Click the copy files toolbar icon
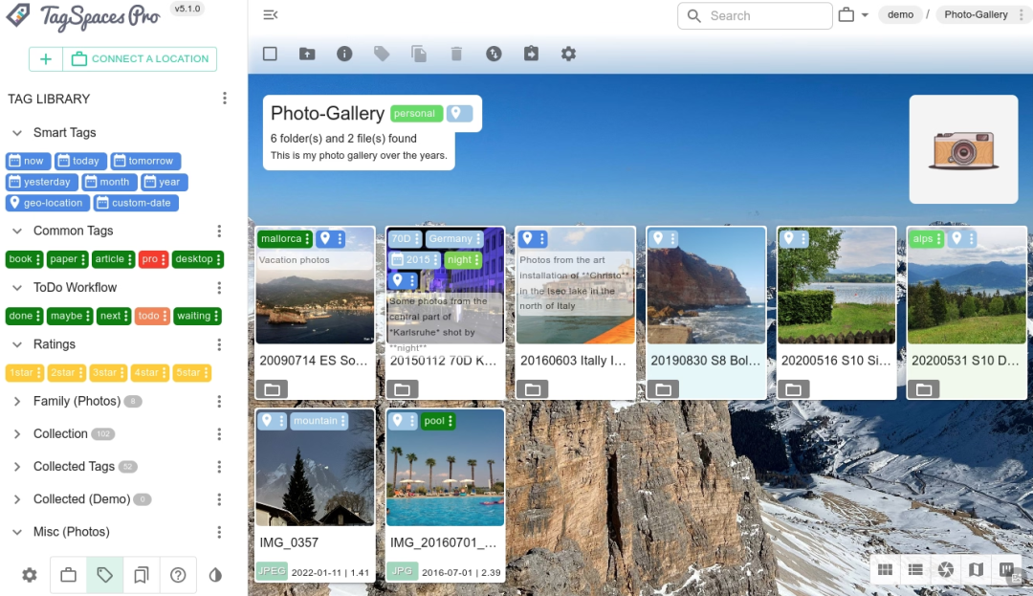This screenshot has width=1033, height=596. pyautogui.click(x=419, y=54)
